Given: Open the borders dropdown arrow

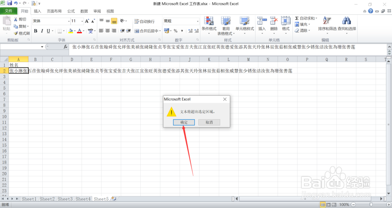Looking at the screenshot, I should (64, 31).
